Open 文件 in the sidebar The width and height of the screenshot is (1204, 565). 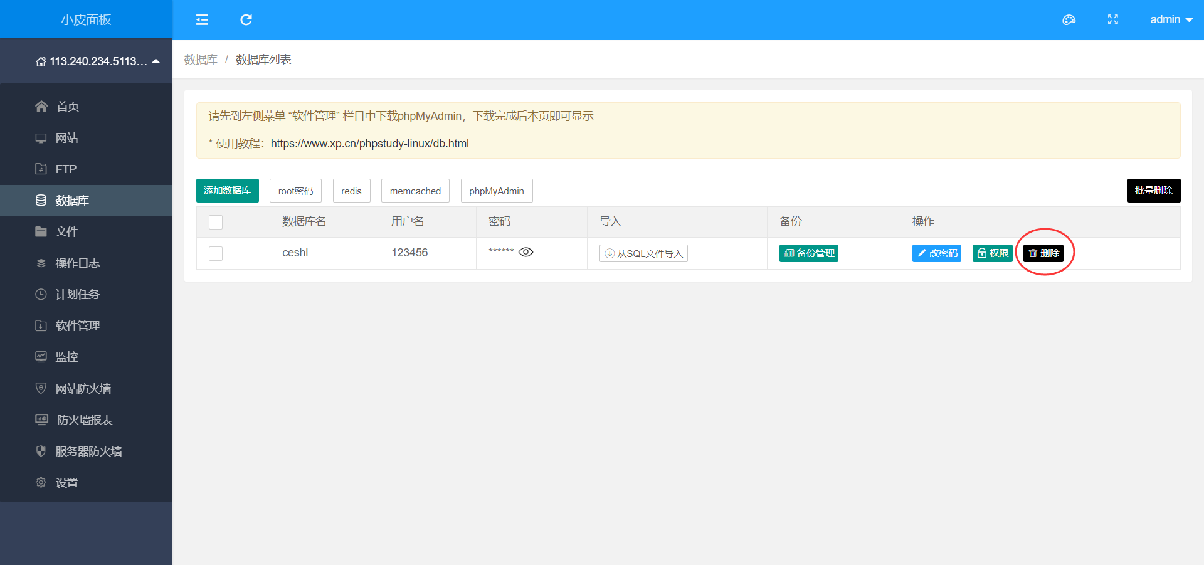(x=86, y=232)
